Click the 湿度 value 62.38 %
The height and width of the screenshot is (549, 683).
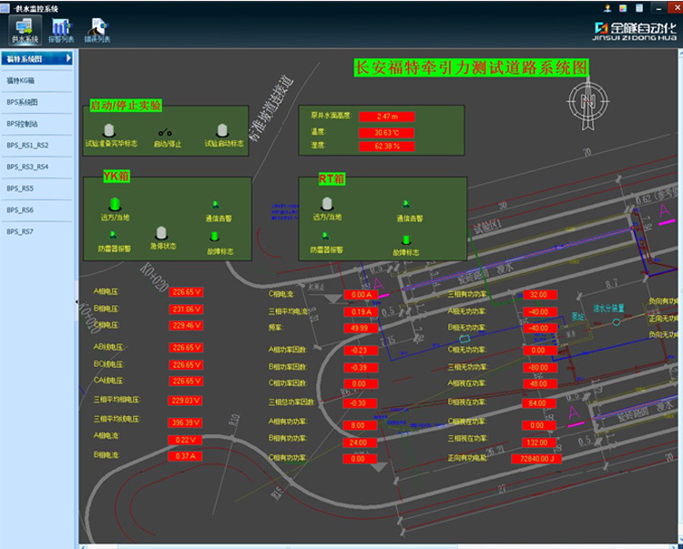[x=387, y=147]
